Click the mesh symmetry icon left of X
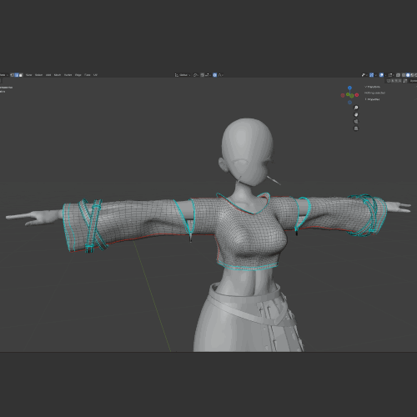This screenshot has width=417, height=417. pos(389,81)
